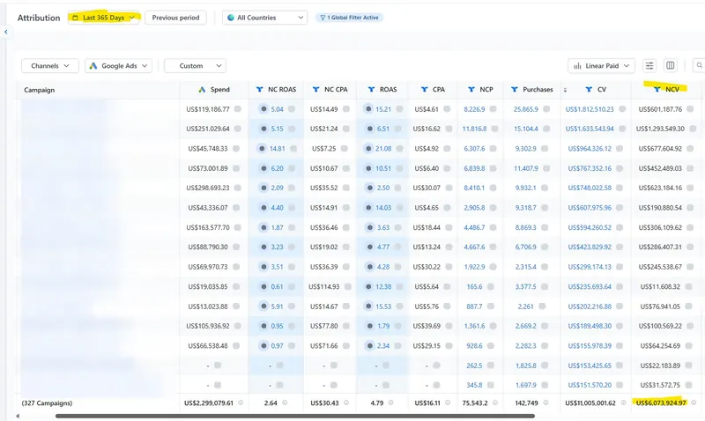Click the 1 Global Filter Active badge

[349, 18]
